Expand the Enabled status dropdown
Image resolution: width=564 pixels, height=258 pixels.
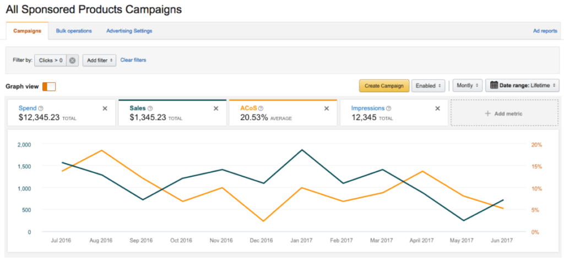click(x=429, y=86)
